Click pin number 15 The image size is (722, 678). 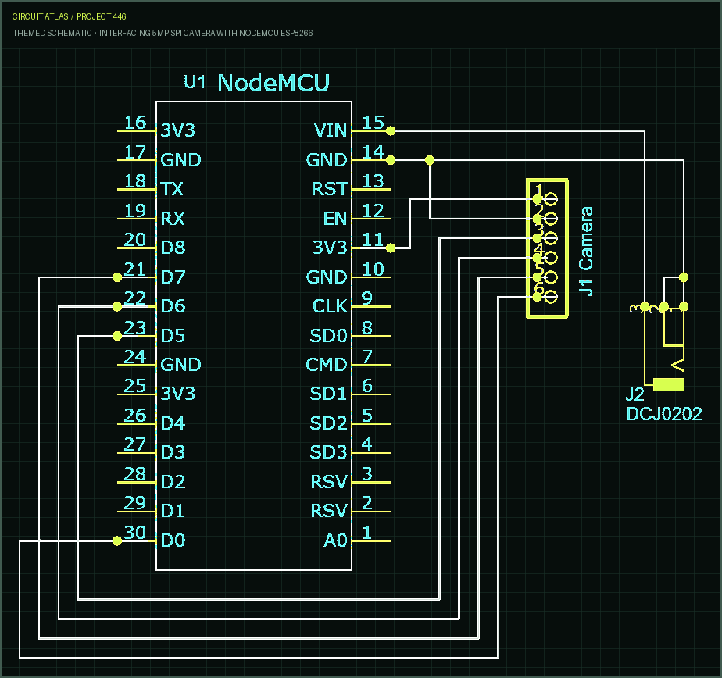pyautogui.click(x=373, y=123)
